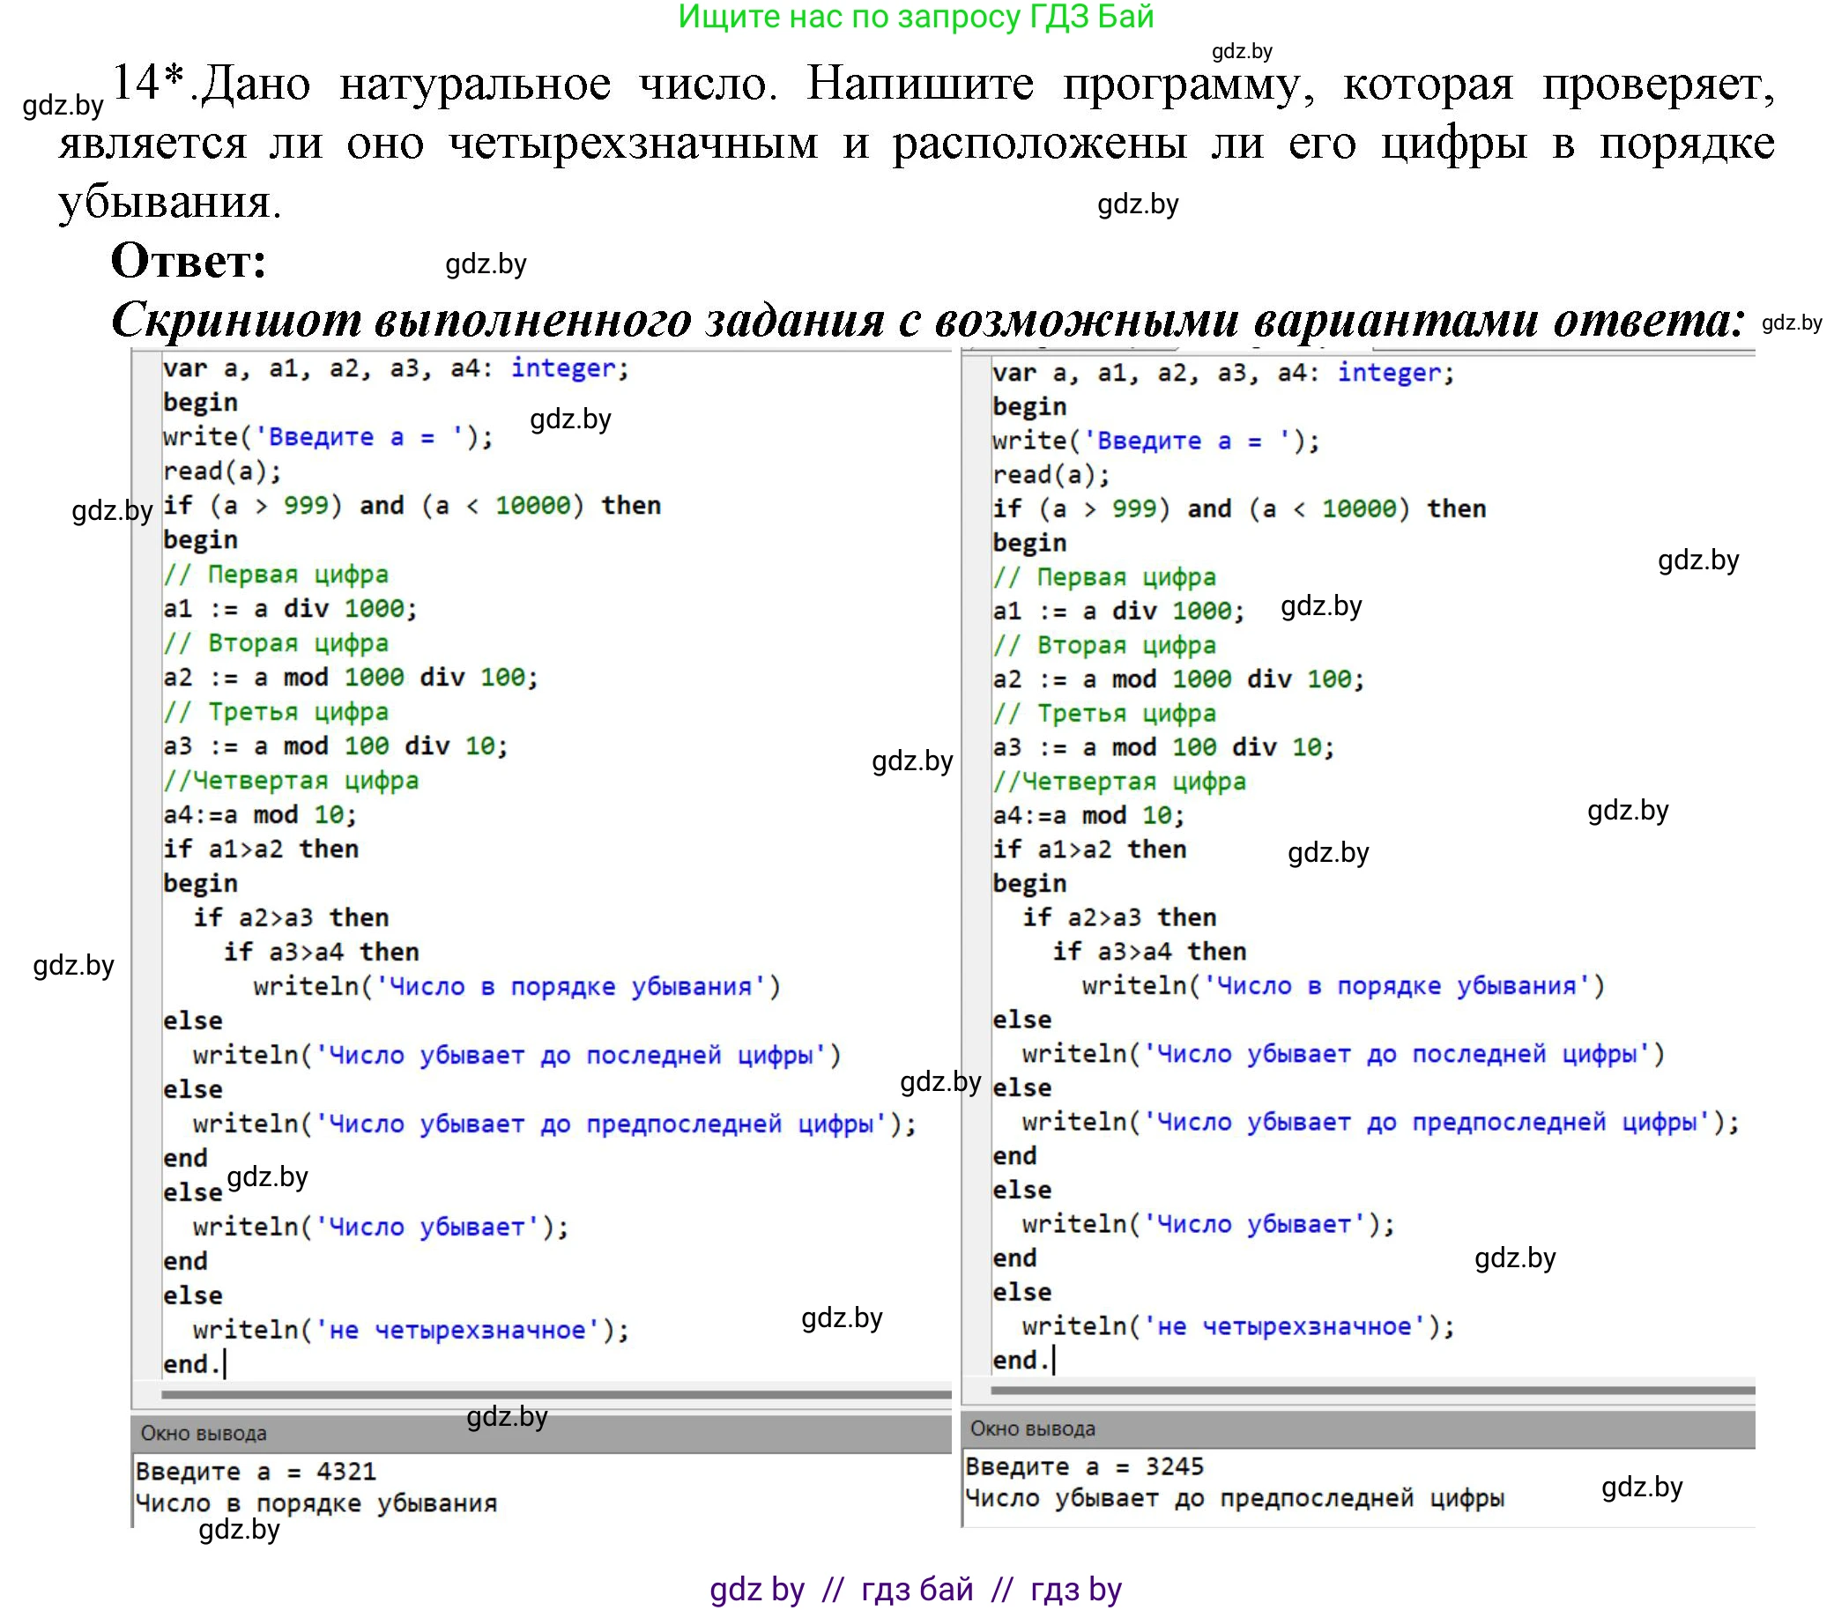This screenshot has height=1610, width=1834.
Task: Click 'if (a > 999) and (a < 10000) then' in left editor
Action: coord(412,506)
